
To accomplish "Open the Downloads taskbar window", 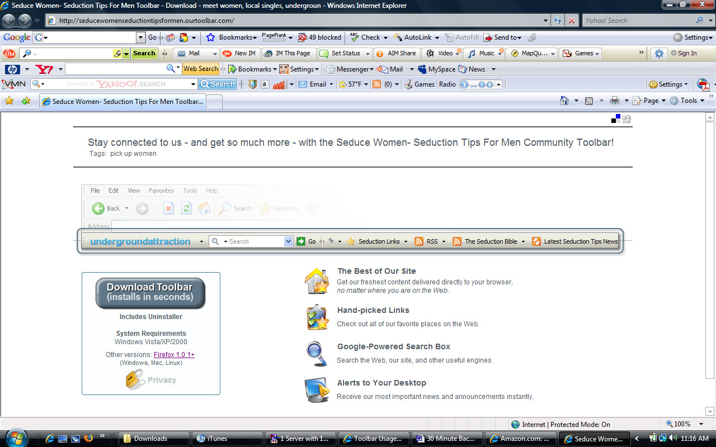I will click(x=154, y=439).
